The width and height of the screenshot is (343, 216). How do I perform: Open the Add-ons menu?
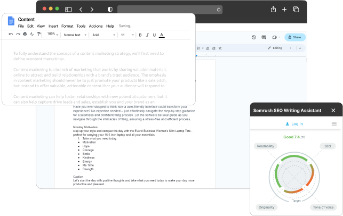pos(95,26)
